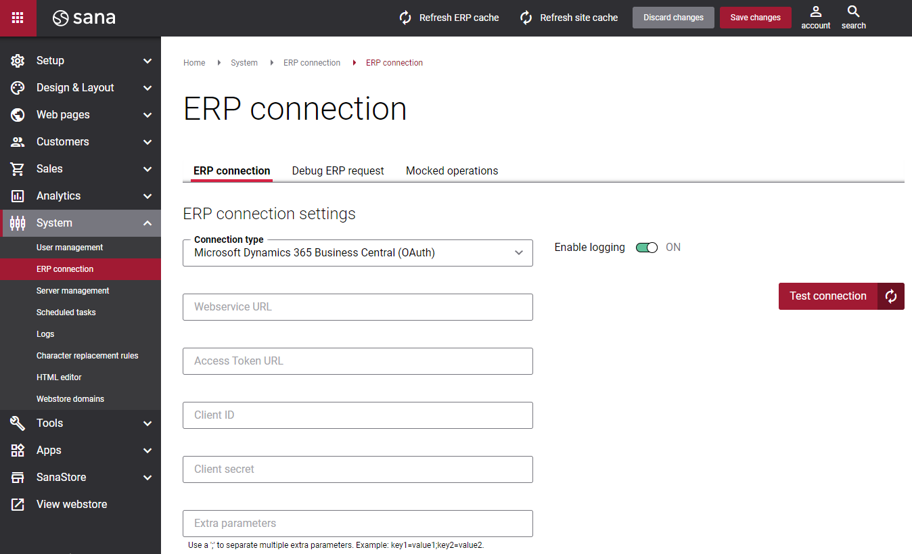The image size is (912, 554).
Task: Expand the Web pages chevron
Action: click(x=147, y=115)
